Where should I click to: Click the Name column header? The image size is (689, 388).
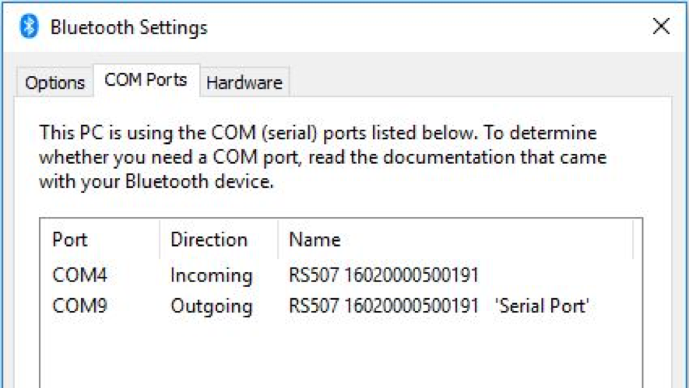pos(315,239)
